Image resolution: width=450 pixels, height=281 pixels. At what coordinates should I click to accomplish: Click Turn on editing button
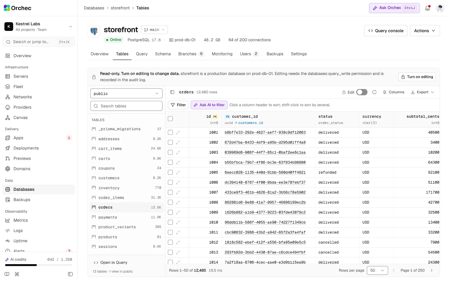[417, 77]
